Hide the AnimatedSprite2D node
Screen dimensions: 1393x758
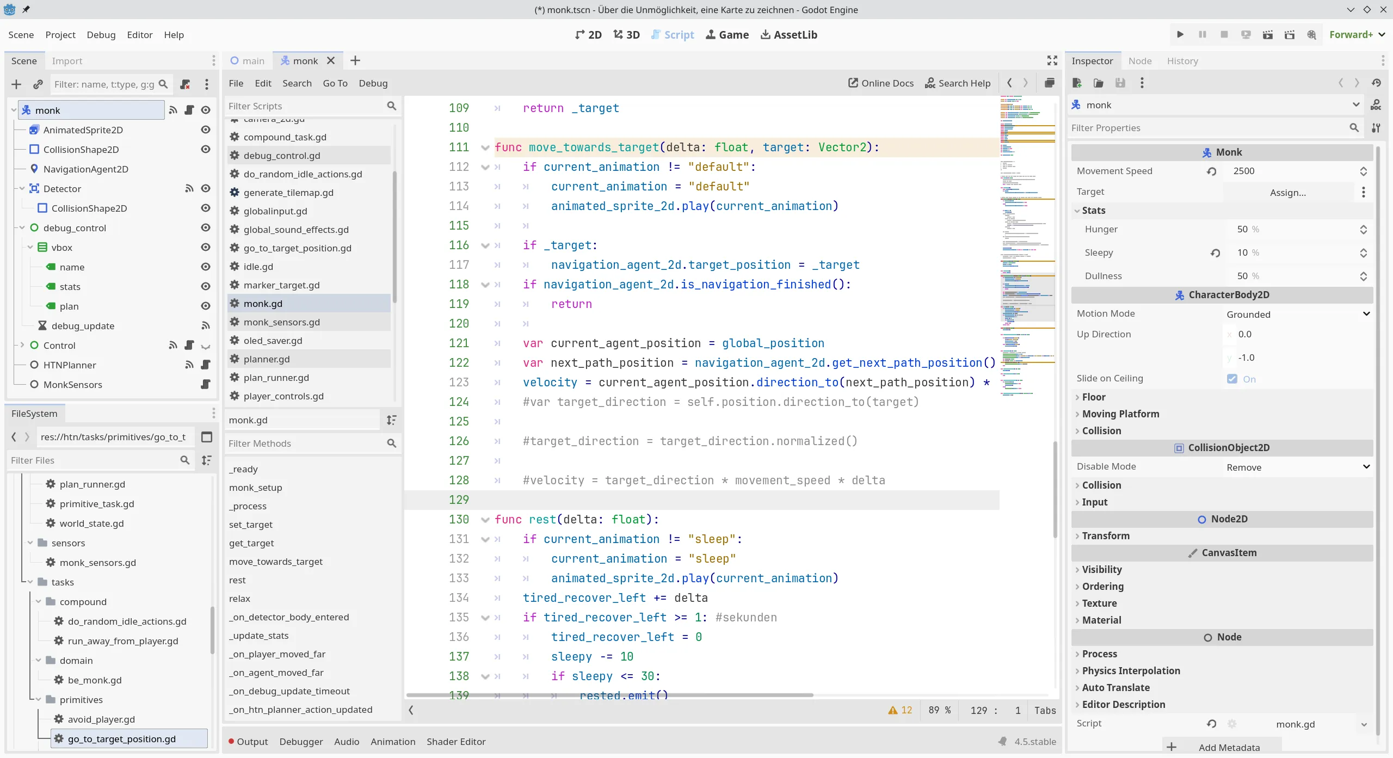(x=205, y=130)
